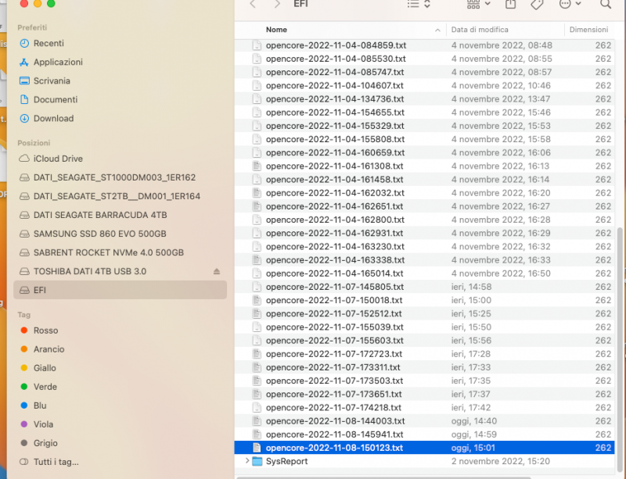
Task: Select opencore-2022-11-08-144003.txt
Action: [x=424, y=420]
